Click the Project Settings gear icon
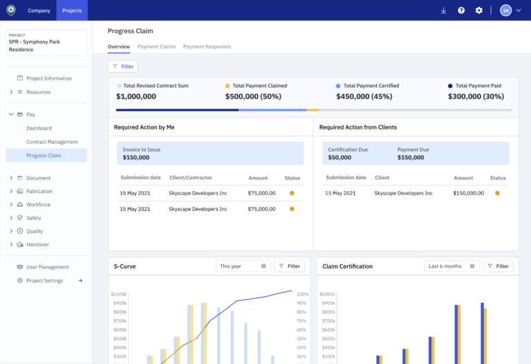531x364 pixels. [x=20, y=281]
